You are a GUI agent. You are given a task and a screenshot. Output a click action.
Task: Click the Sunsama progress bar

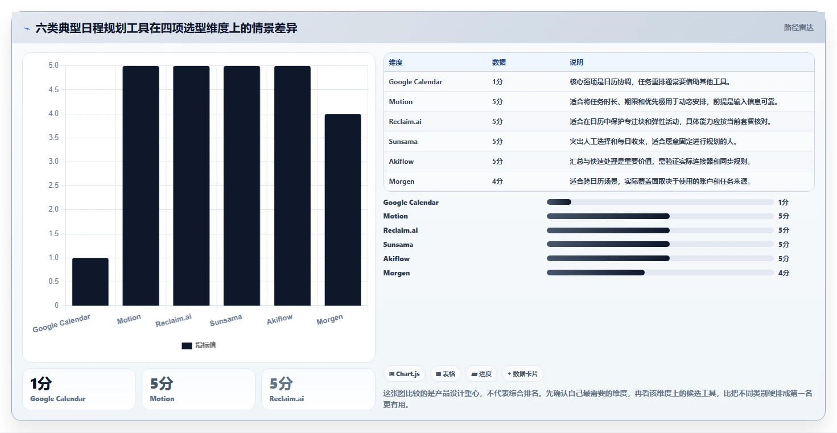click(660, 245)
